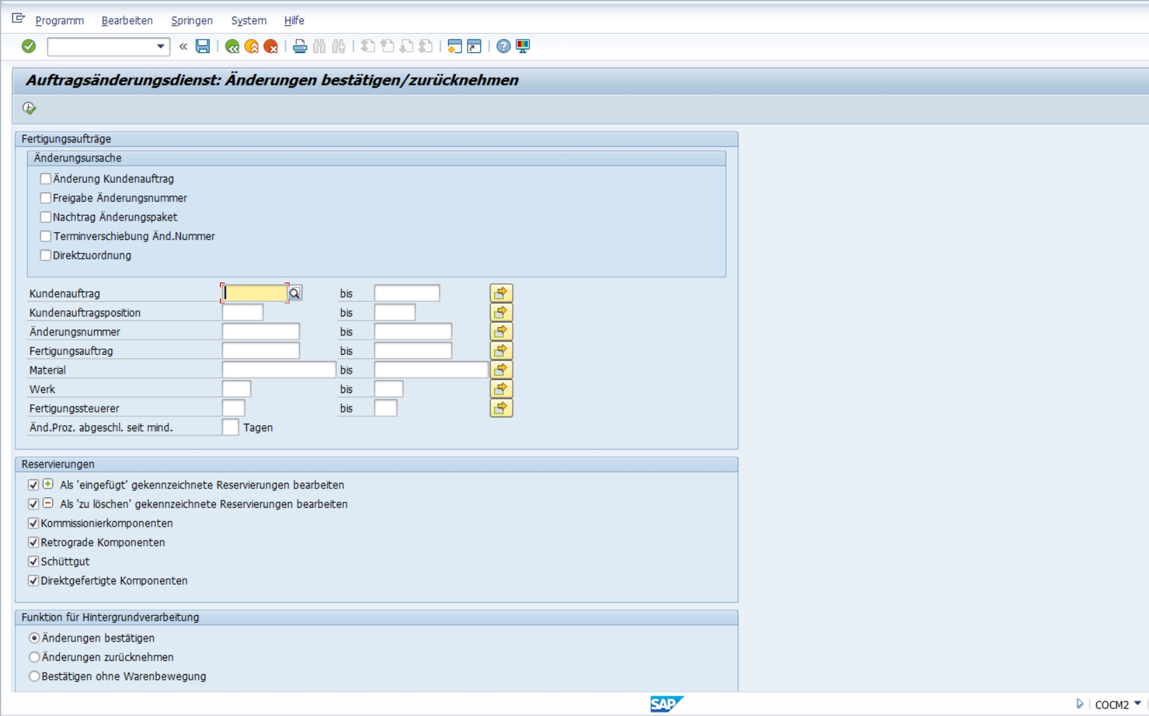Click the Print icon in toolbar

[x=300, y=47]
